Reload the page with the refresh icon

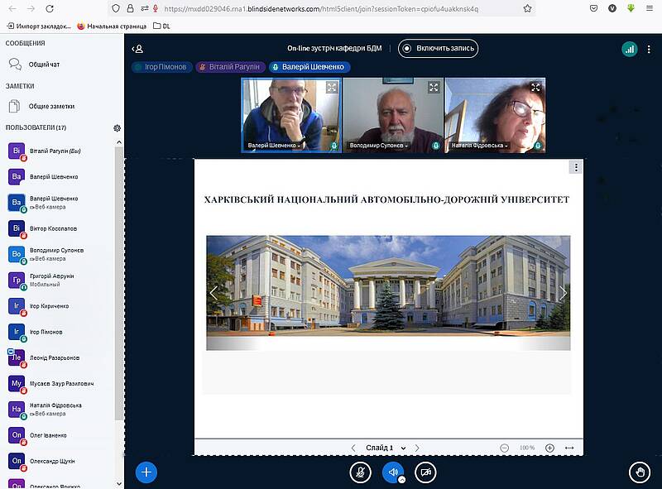pyautogui.click(x=50, y=8)
